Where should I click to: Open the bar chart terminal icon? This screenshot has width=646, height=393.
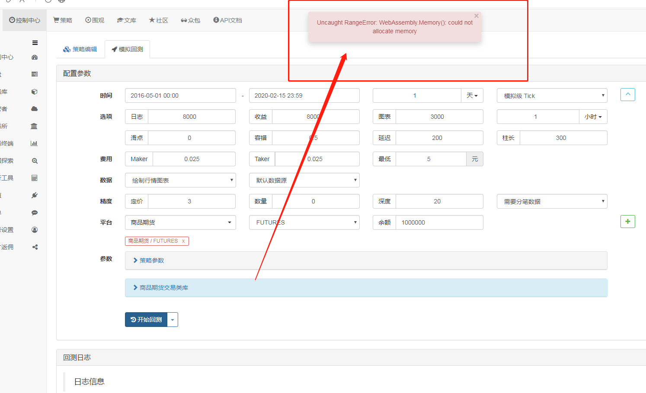(x=34, y=143)
